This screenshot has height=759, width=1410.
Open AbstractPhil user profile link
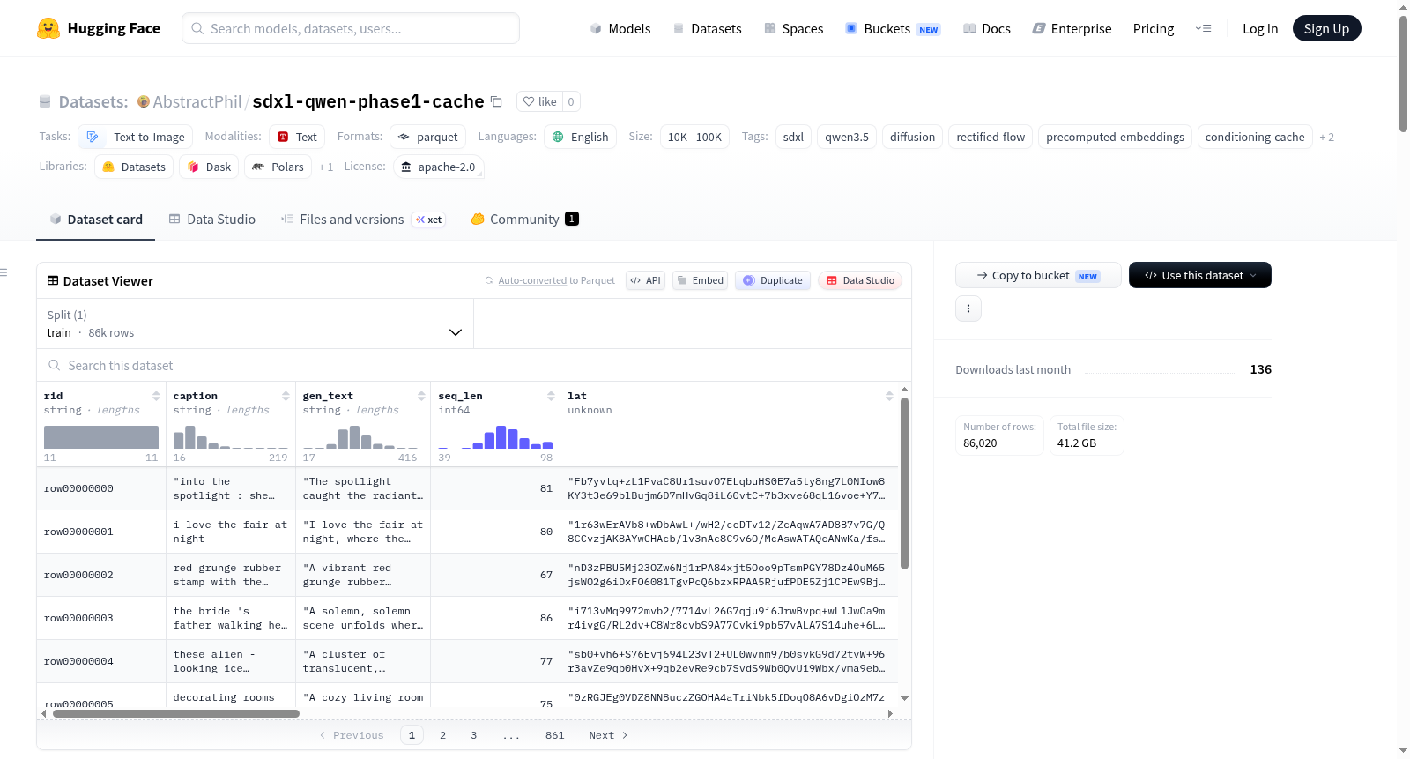click(x=197, y=101)
